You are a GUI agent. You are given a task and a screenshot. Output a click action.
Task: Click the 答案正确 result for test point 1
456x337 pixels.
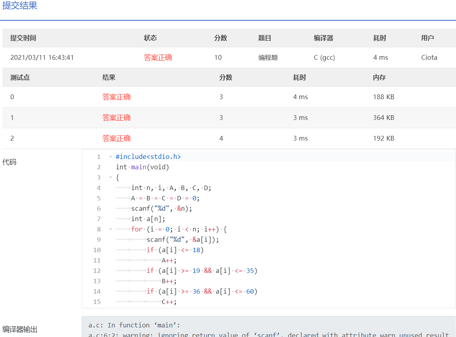point(116,118)
